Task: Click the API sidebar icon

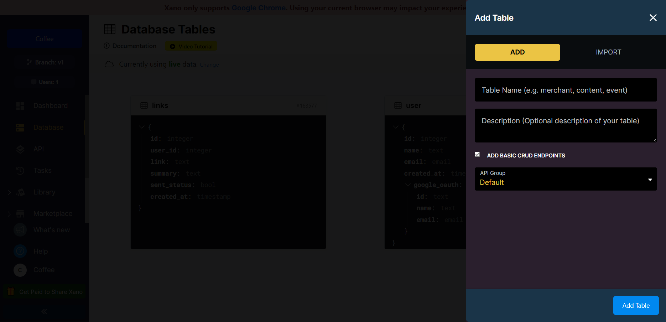Action: tap(20, 149)
